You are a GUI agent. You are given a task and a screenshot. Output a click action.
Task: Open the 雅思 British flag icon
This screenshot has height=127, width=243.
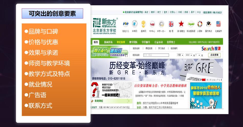(x=171, y=24)
